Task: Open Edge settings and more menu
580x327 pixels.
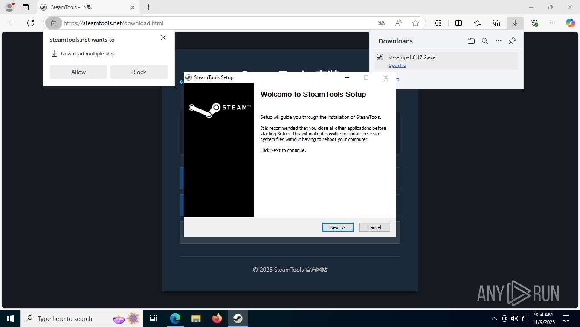Action: (553, 23)
